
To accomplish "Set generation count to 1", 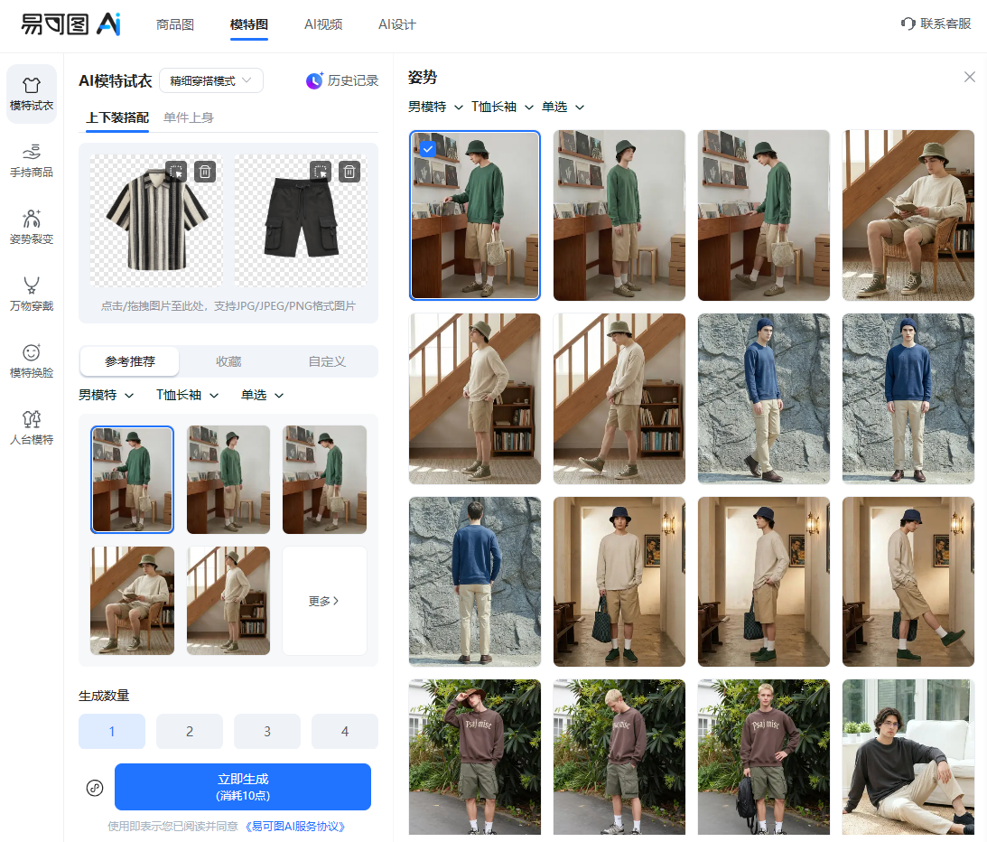I will (x=112, y=731).
